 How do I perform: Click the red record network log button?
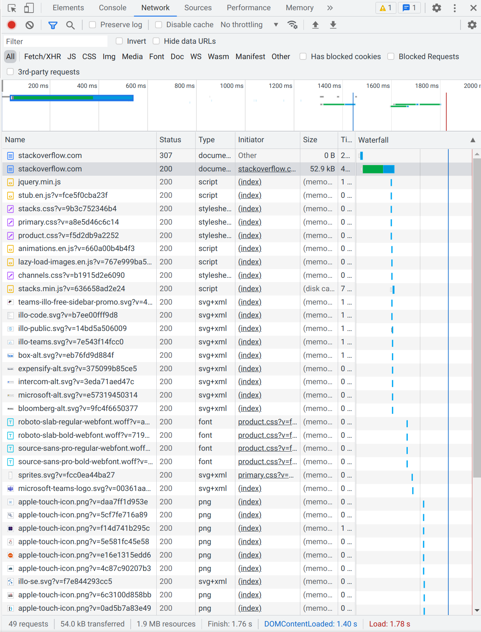click(11, 25)
